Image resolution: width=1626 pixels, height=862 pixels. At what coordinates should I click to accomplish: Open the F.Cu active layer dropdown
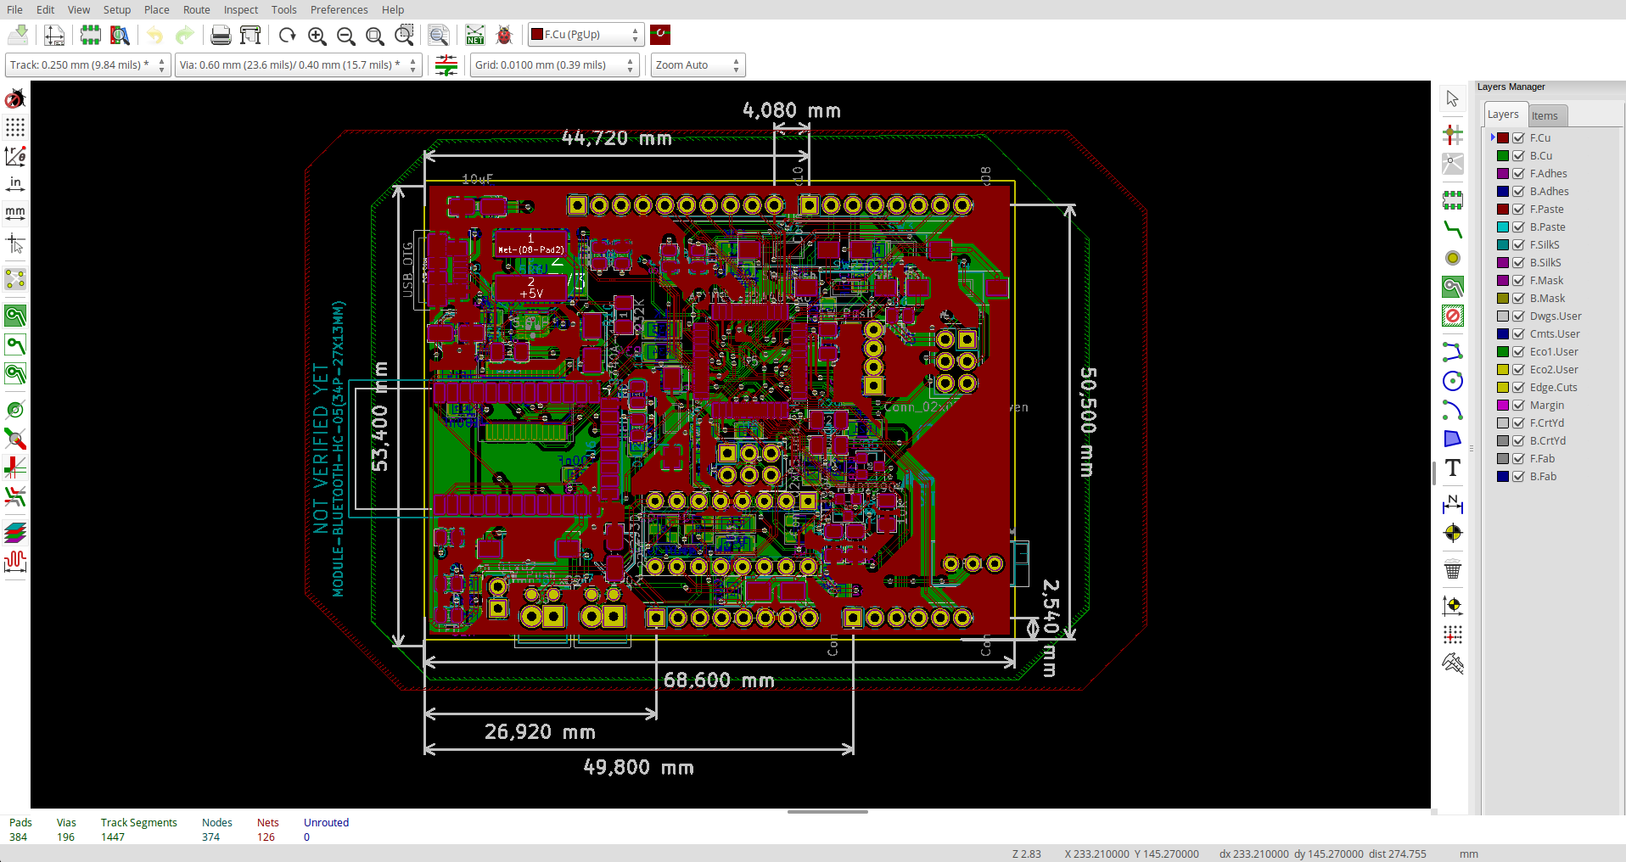(x=586, y=35)
